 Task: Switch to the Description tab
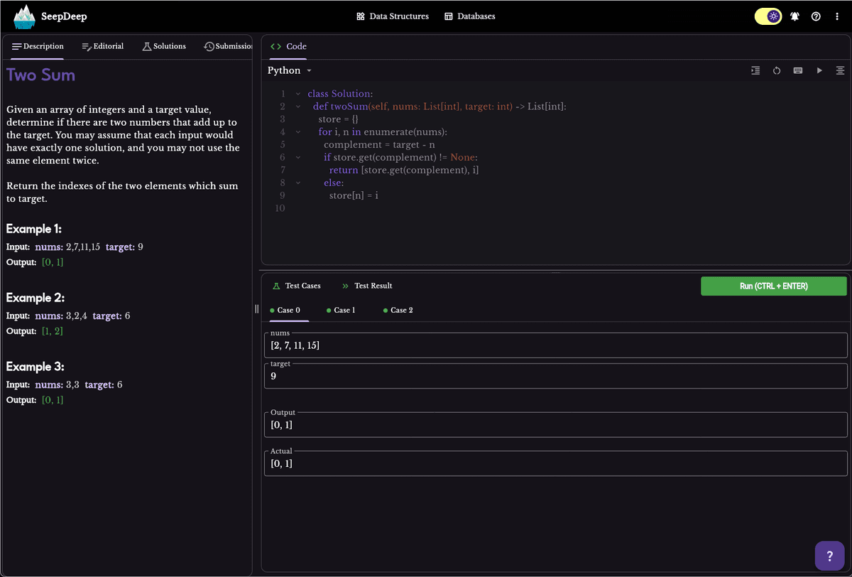click(38, 46)
